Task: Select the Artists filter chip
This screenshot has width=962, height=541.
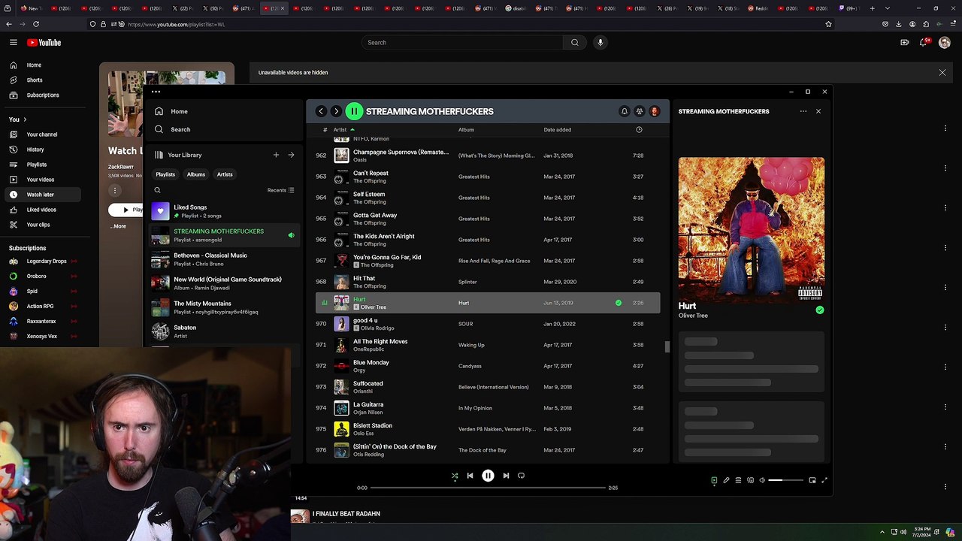Action: [225, 174]
